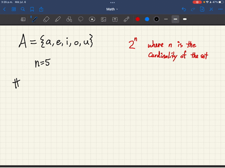The image size is (225, 168).
Task: Select the thinnest stroke width
Action: [166, 19]
